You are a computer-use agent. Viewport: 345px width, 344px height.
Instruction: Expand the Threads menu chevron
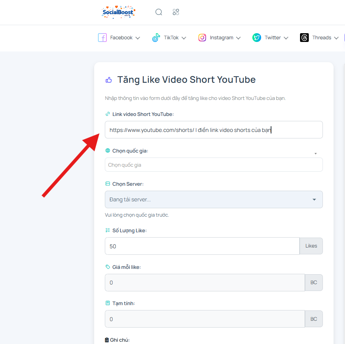[336, 38]
